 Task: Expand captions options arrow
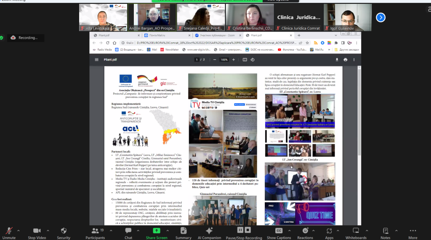click(290, 231)
